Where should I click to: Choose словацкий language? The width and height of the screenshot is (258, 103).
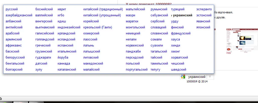(x=158, y=27)
